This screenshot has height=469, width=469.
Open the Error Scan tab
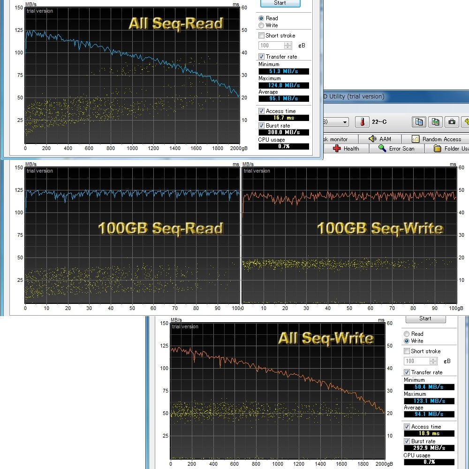pos(396,148)
